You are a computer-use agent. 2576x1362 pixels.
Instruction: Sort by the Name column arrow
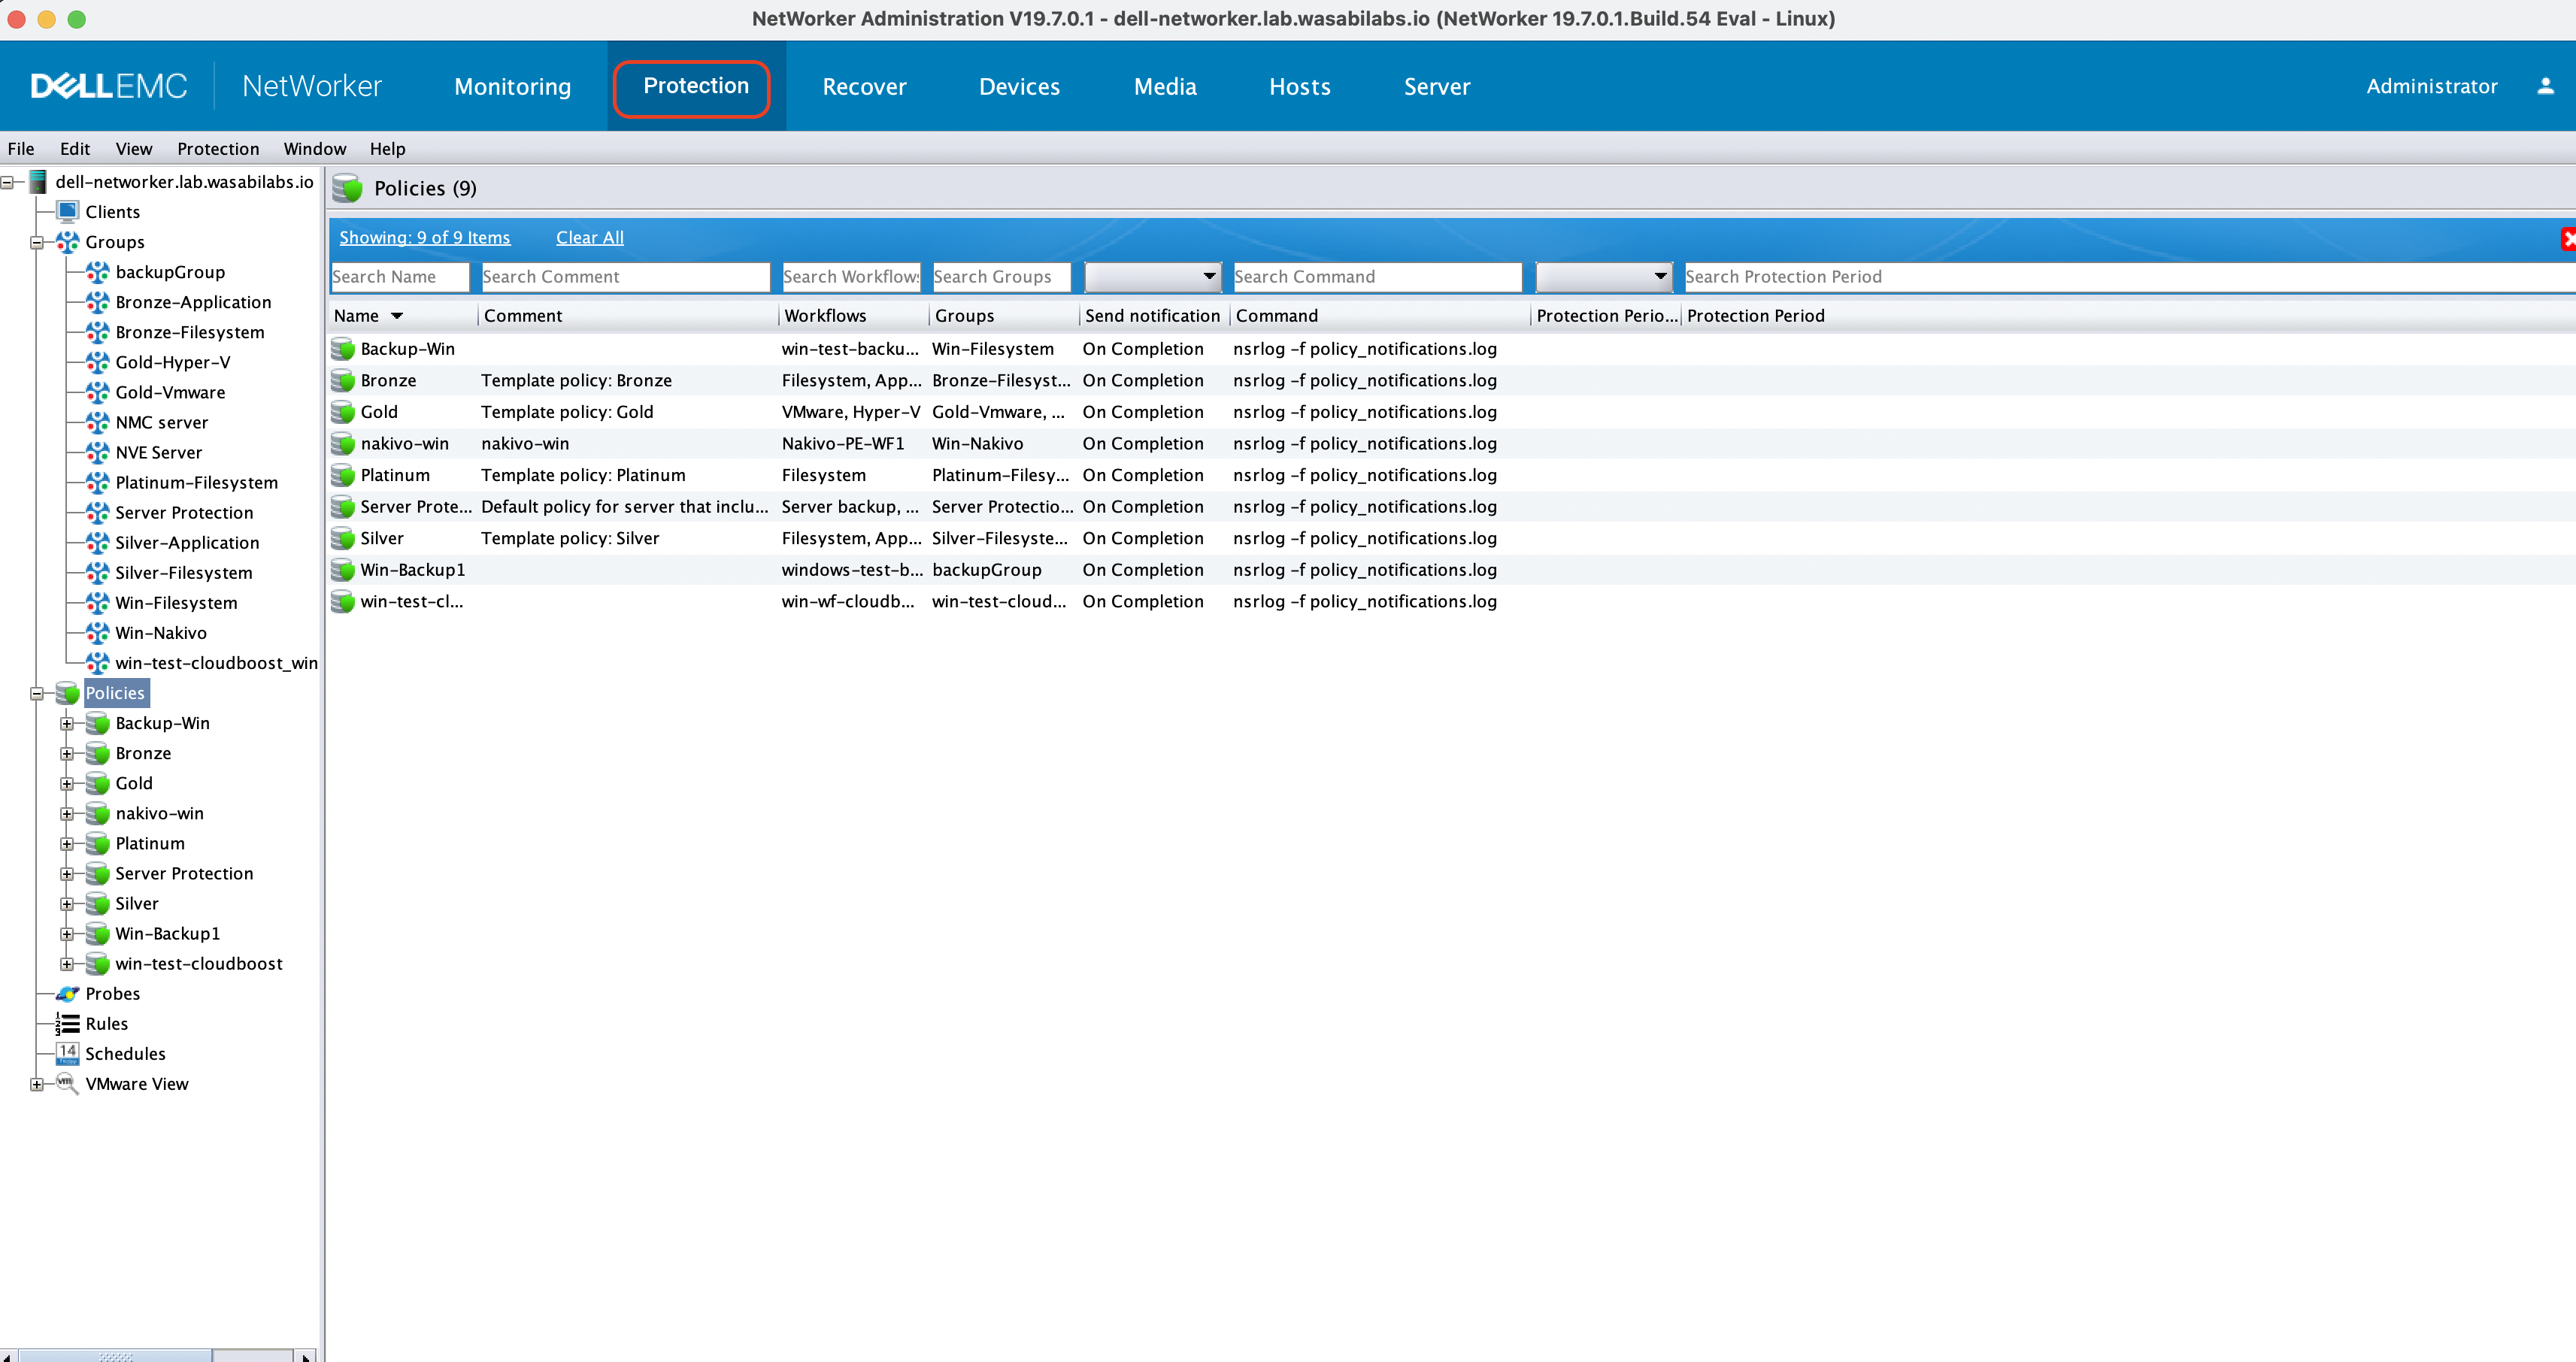397,316
